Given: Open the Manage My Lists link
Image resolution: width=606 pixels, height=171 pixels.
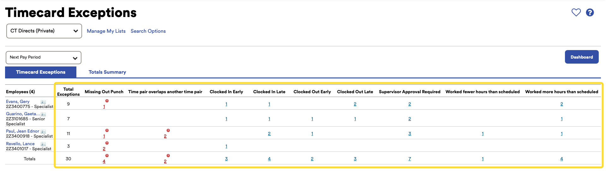Looking at the screenshot, I should click(106, 31).
